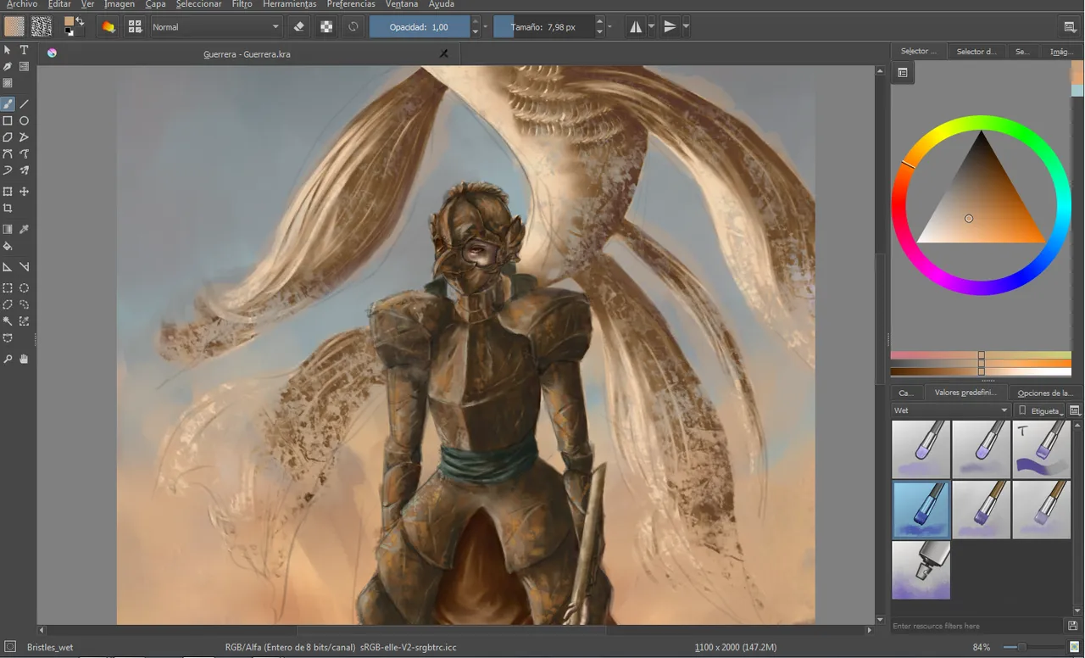Close the Guerrera.kra document tab
This screenshot has width=1085, height=658.
tap(443, 53)
